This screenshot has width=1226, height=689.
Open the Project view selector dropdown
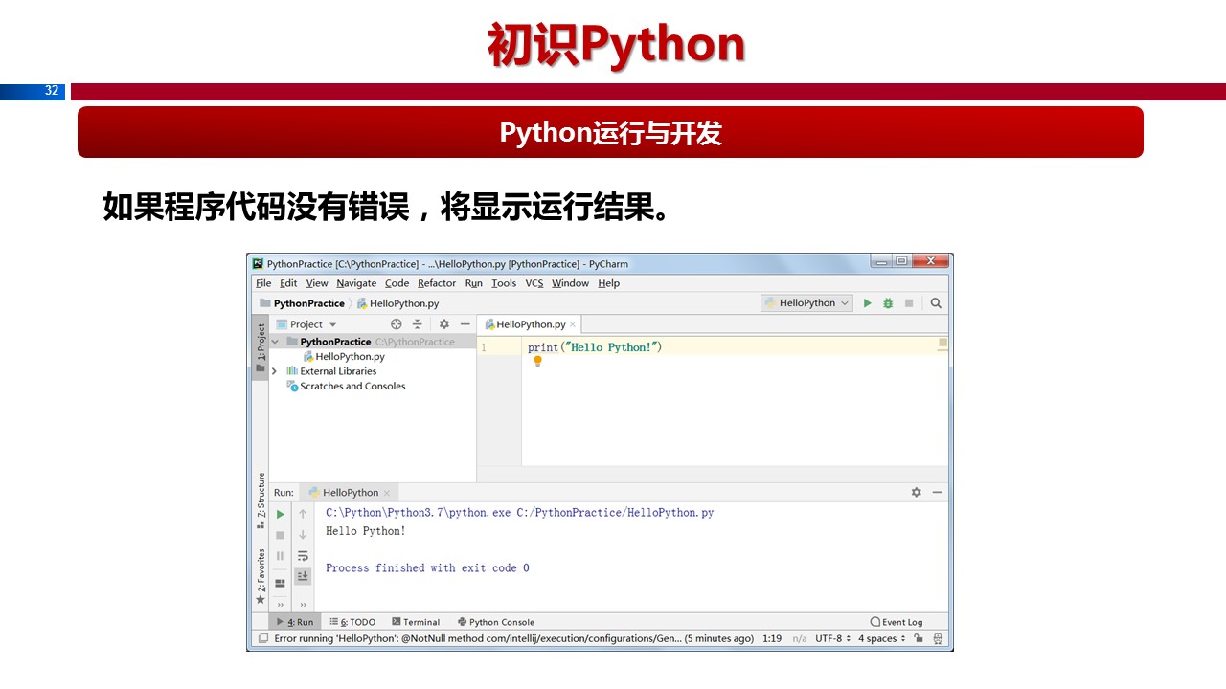tap(306, 324)
